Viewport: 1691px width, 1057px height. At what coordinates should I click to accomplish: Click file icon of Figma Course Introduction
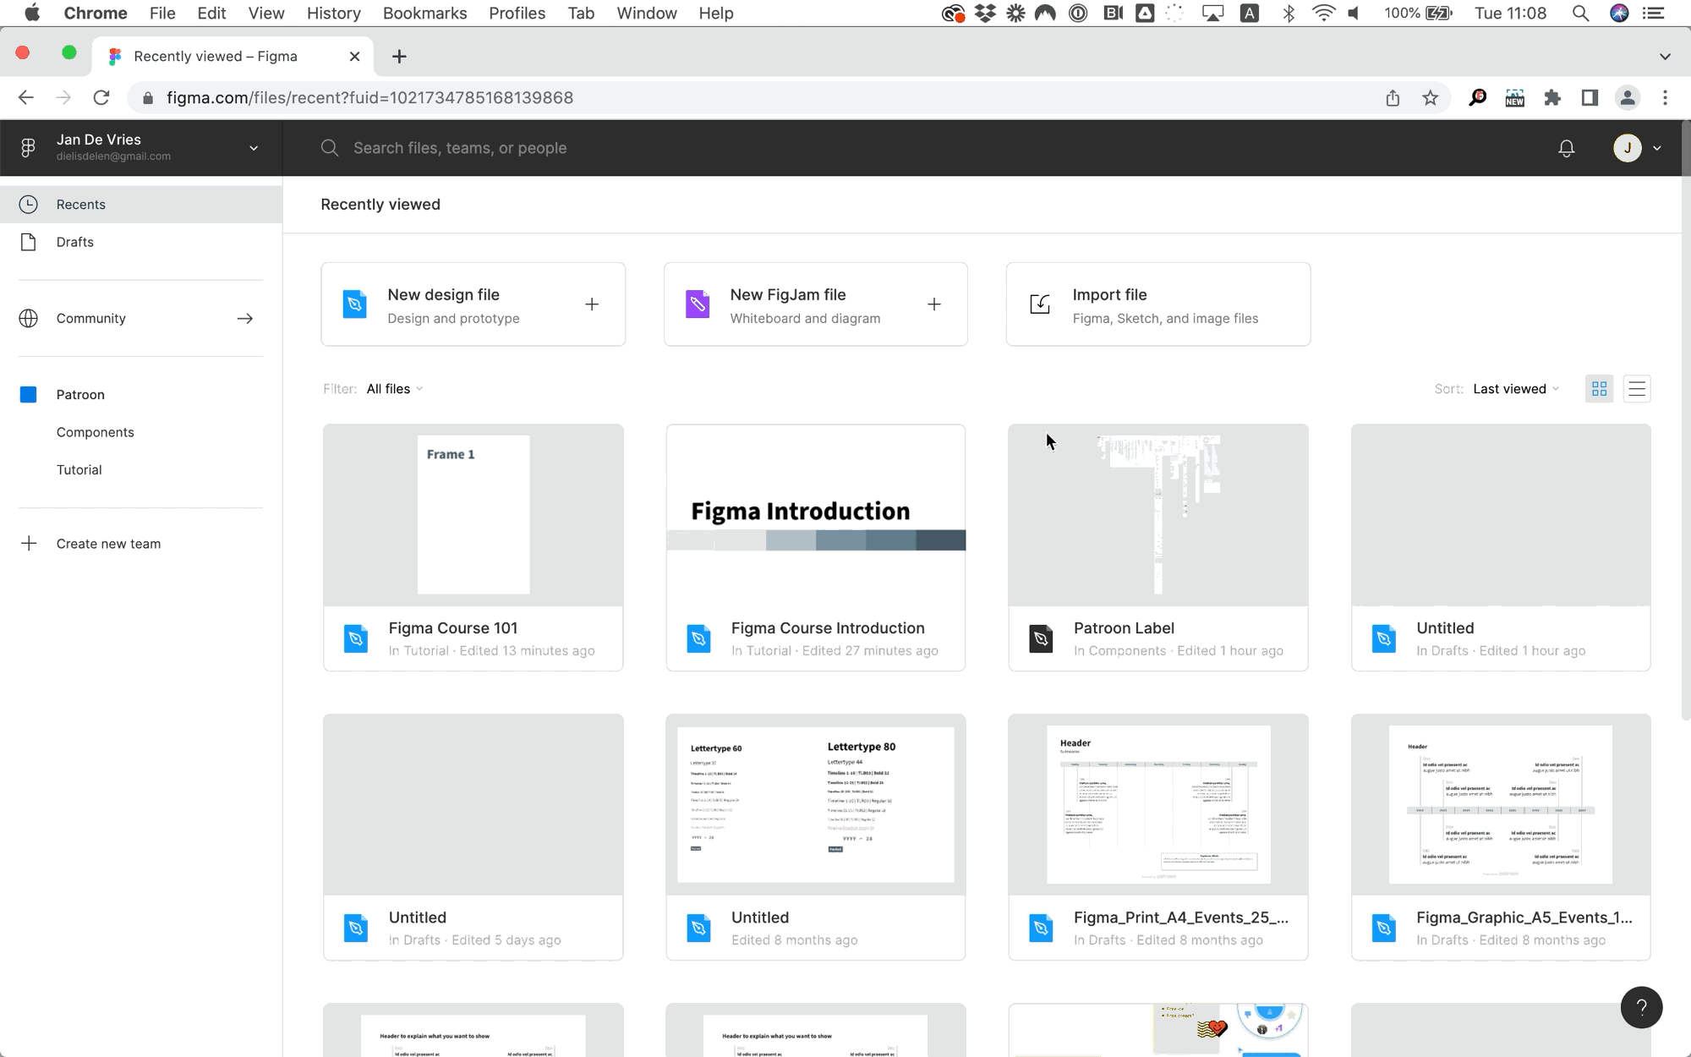click(698, 638)
